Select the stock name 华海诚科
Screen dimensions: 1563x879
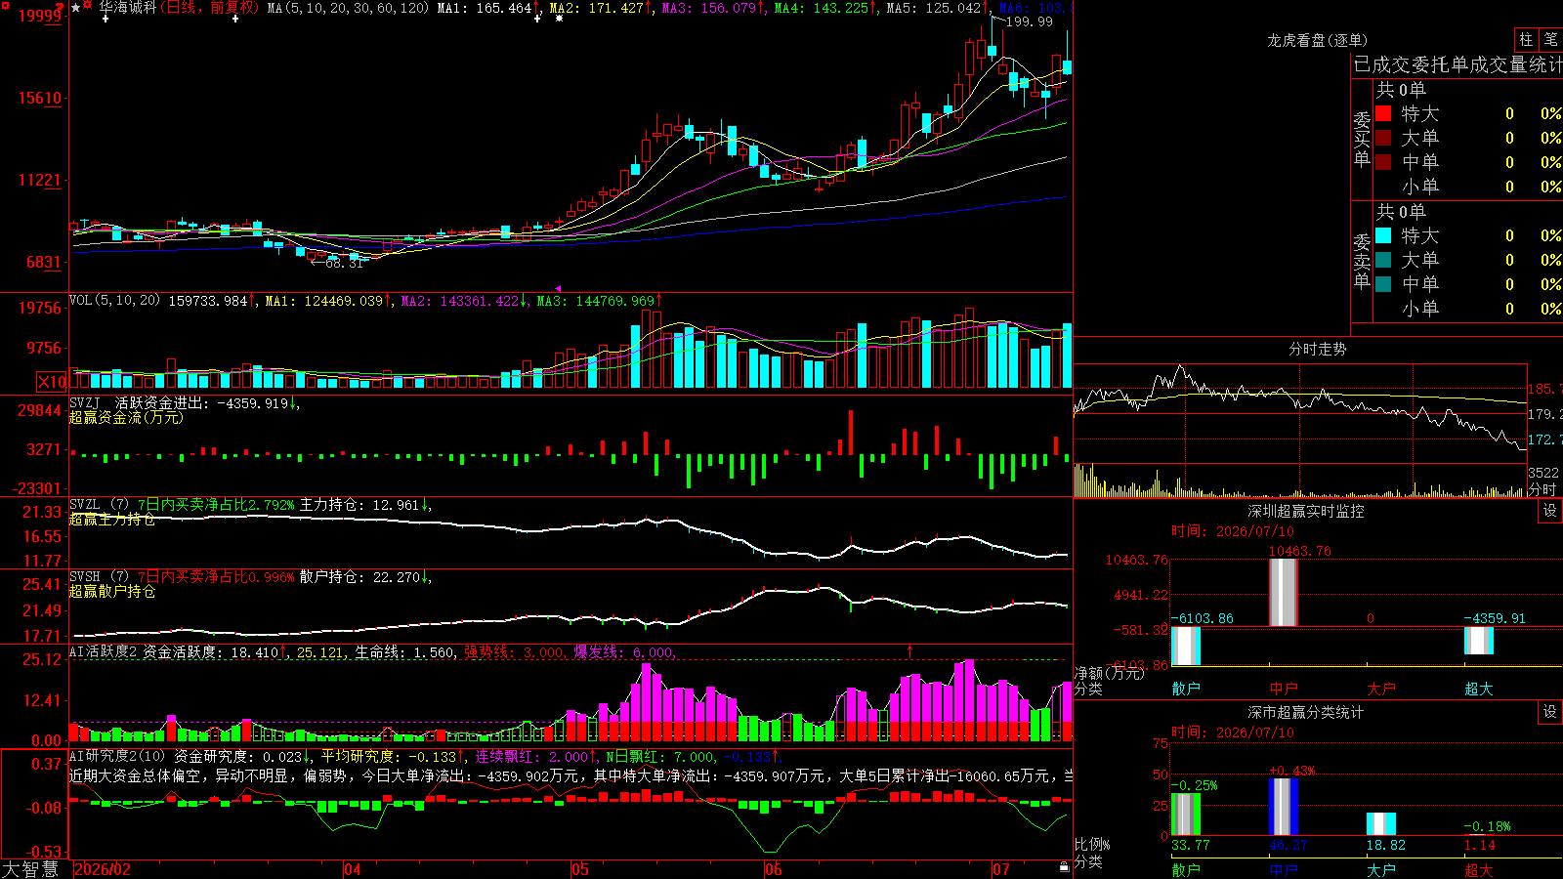point(127,7)
